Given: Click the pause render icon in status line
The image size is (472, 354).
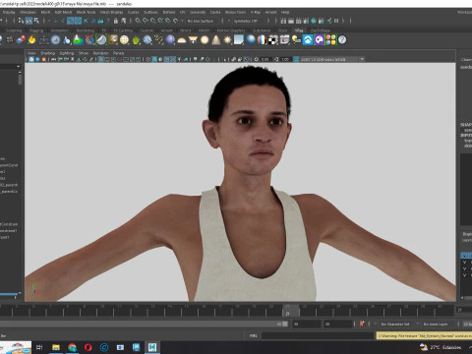Looking at the screenshot, I should click(336, 21).
